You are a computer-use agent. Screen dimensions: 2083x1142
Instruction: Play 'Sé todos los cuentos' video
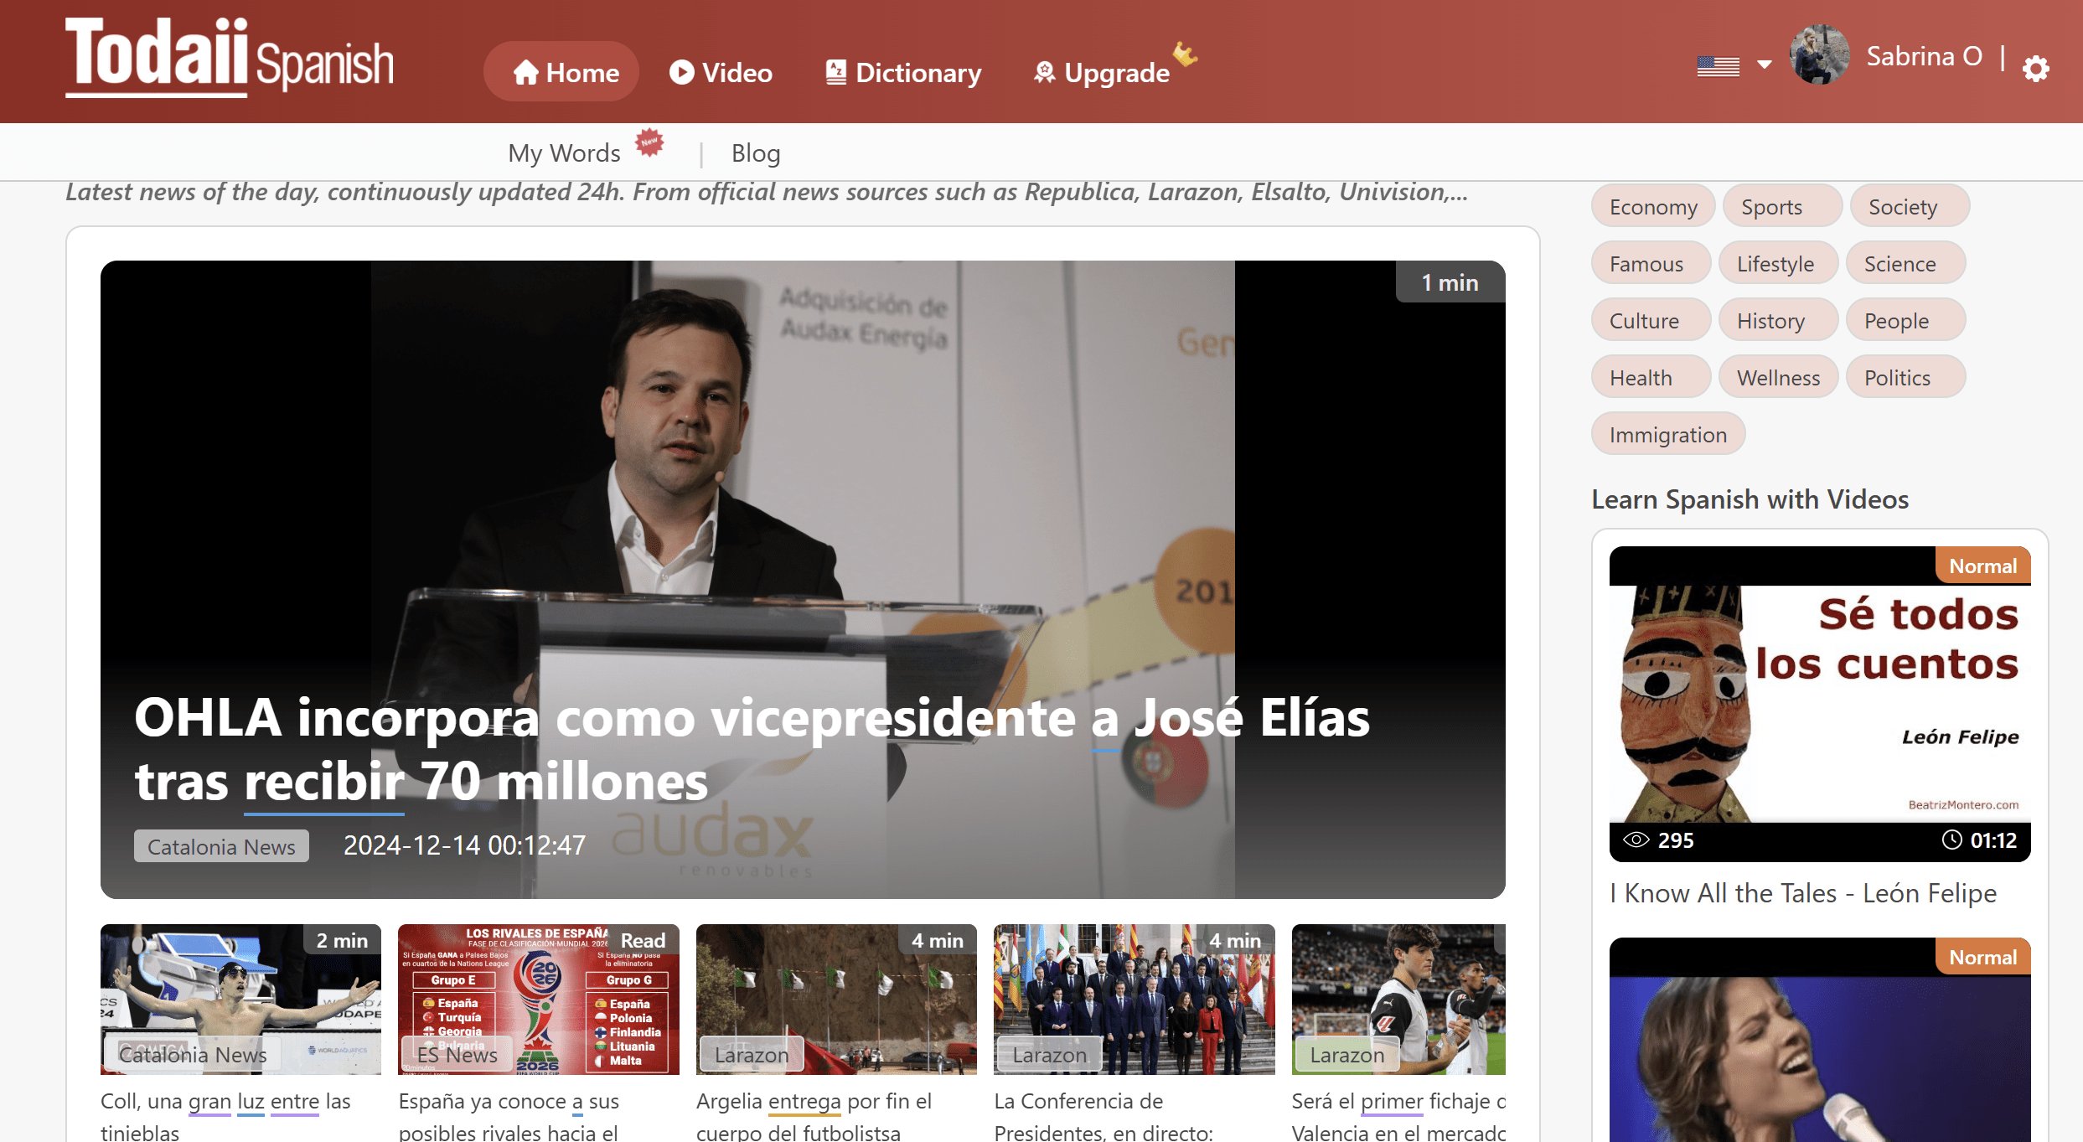tap(1820, 704)
